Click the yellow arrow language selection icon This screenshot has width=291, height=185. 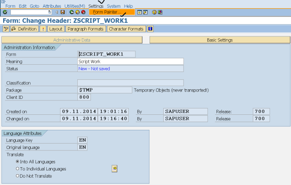pos(115,169)
